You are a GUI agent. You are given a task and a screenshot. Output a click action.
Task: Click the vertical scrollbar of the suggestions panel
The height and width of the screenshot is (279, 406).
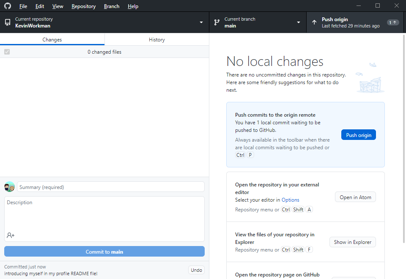click(403, 139)
